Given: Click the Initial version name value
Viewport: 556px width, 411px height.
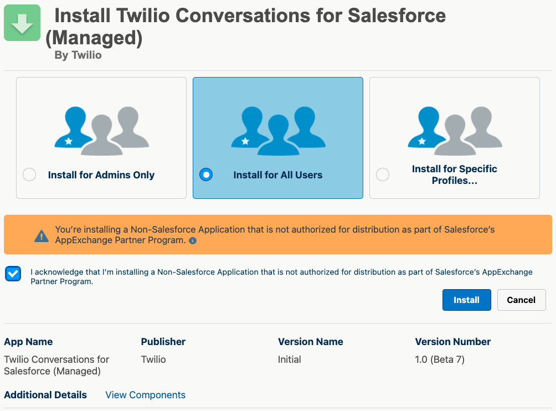Looking at the screenshot, I should click(x=289, y=359).
